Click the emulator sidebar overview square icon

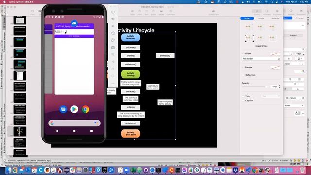(x=113, y=76)
